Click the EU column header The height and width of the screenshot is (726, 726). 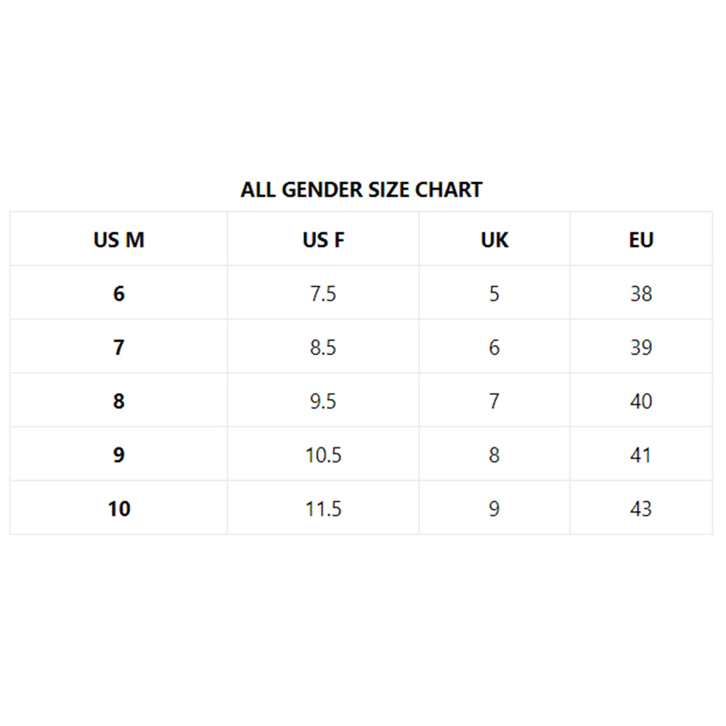[641, 239]
